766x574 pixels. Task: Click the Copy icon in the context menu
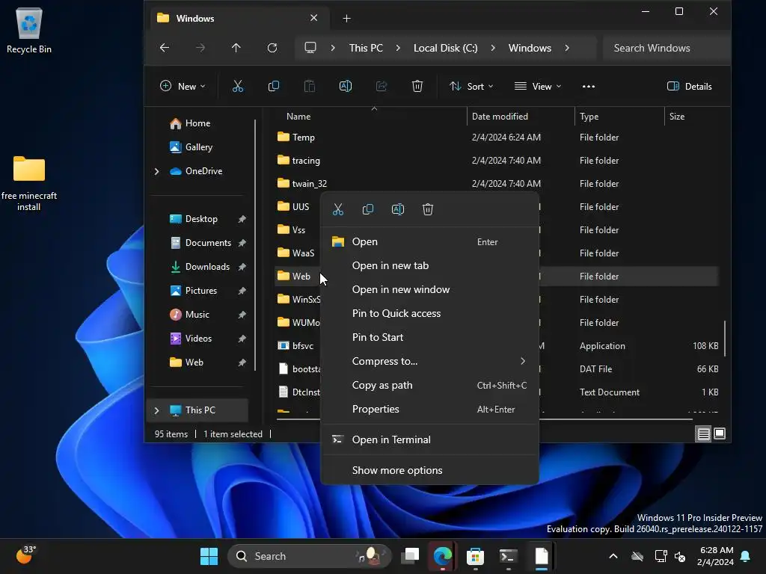tap(368, 209)
